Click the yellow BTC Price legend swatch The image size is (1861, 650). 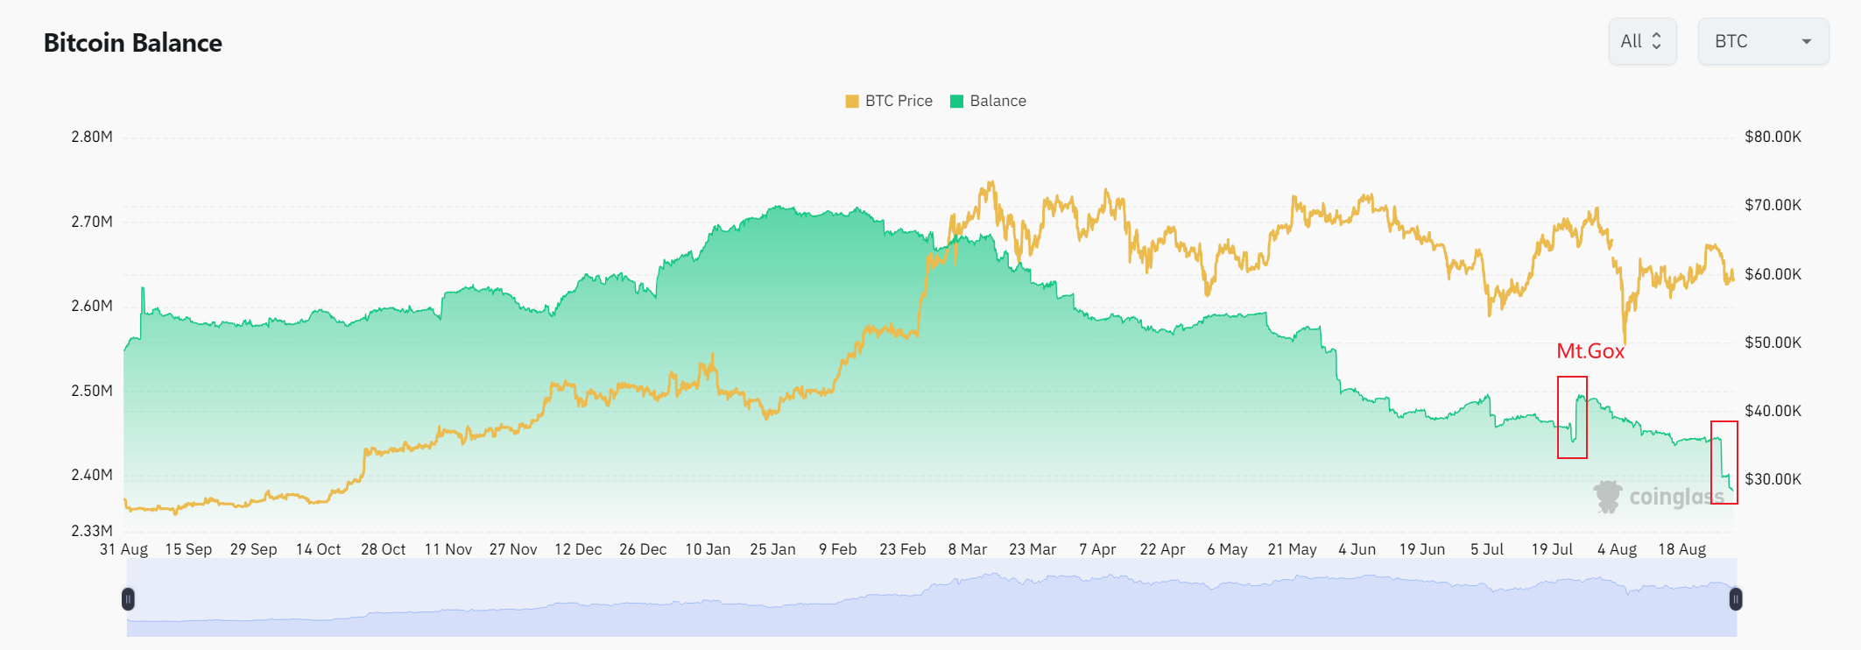point(852,101)
